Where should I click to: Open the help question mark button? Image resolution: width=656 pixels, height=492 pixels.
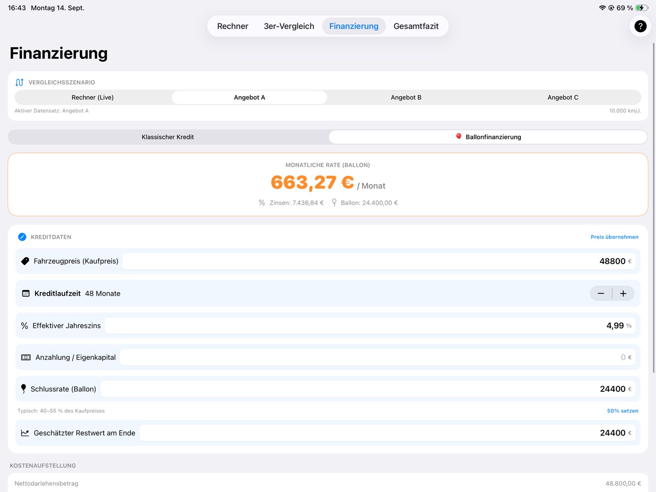(x=640, y=26)
